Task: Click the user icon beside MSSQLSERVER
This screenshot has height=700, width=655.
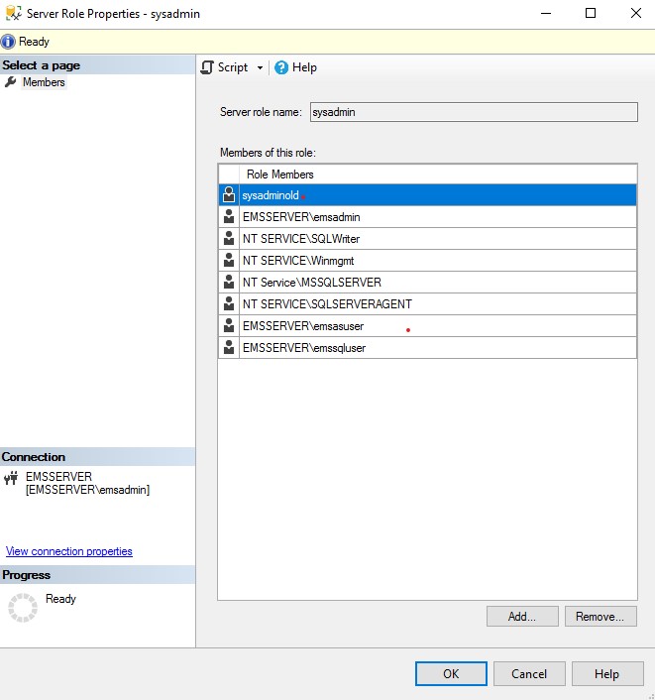Action: click(229, 283)
